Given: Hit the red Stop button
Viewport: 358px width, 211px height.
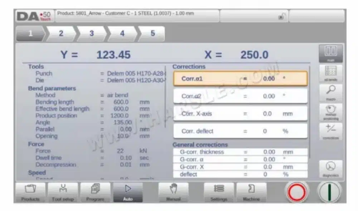Looking at the screenshot, I should 297,192.
